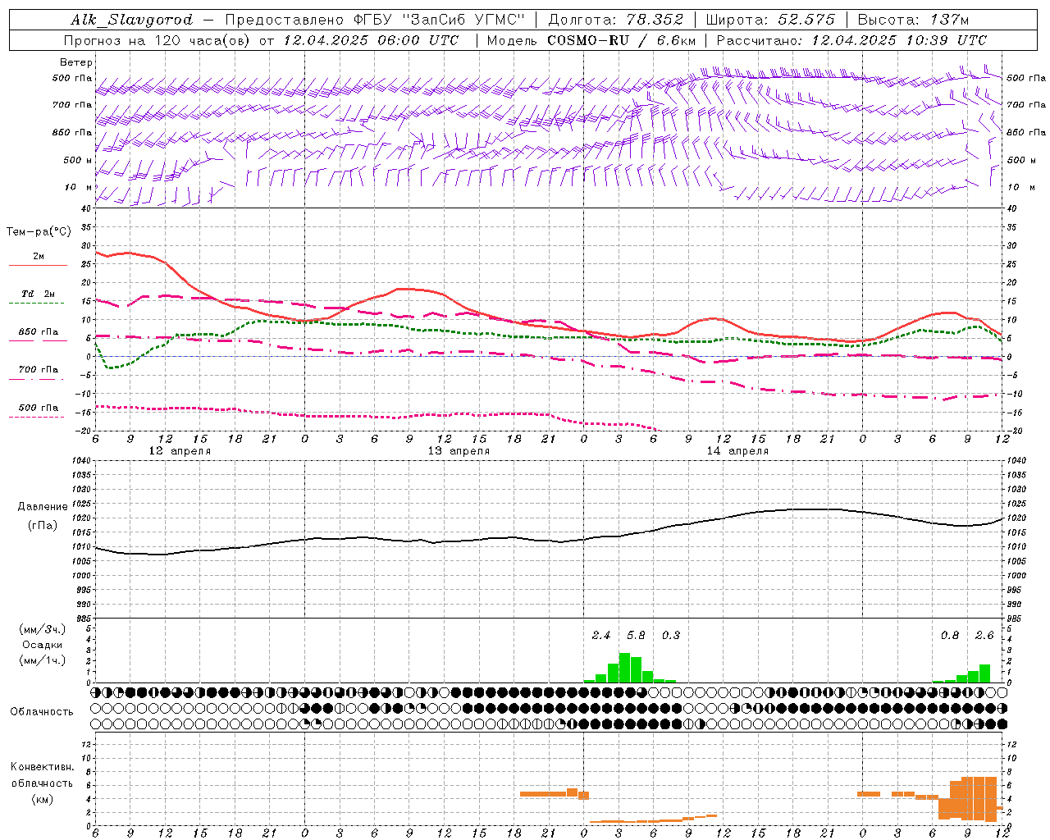The width and height of the screenshot is (1050, 840).
Task: Select the latitude value 52.575
Action: click(x=806, y=20)
